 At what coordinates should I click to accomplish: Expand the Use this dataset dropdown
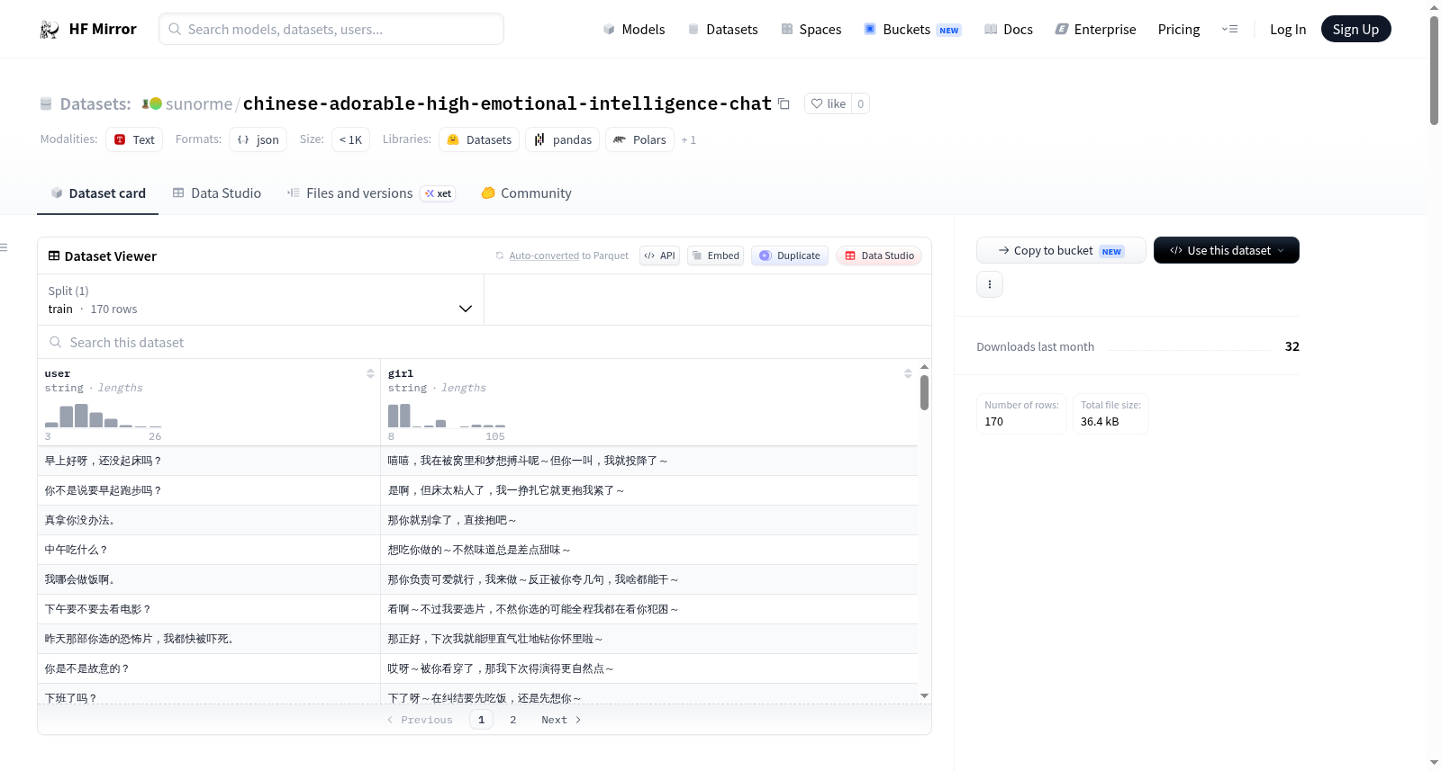1227,250
